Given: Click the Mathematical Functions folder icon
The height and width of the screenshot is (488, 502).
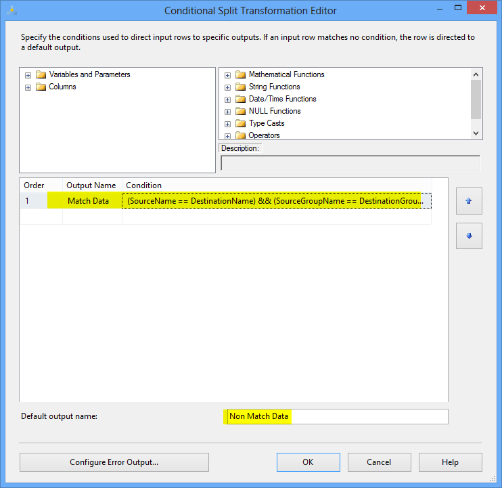Looking at the screenshot, I should click(x=240, y=74).
